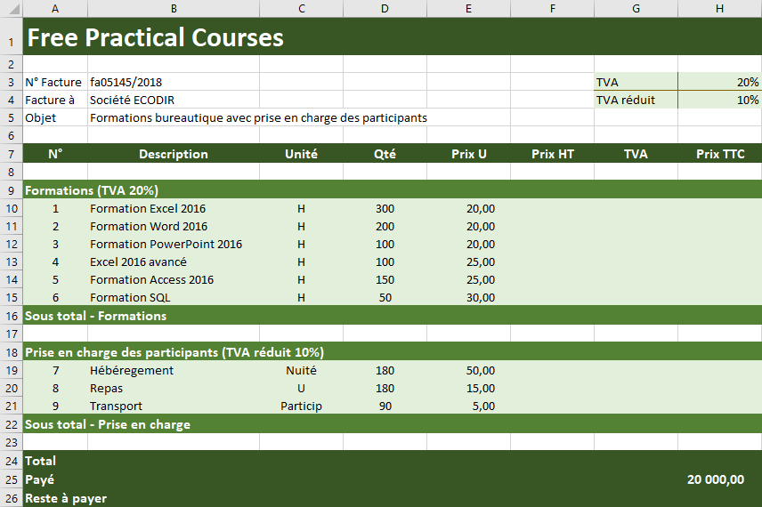Select column H header
Screen dimensions: 762x507
(719, 9)
